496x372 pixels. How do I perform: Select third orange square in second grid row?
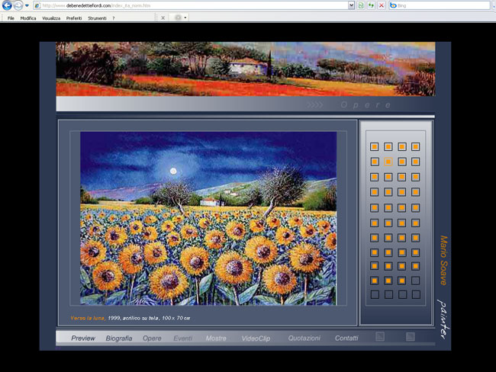pos(402,162)
